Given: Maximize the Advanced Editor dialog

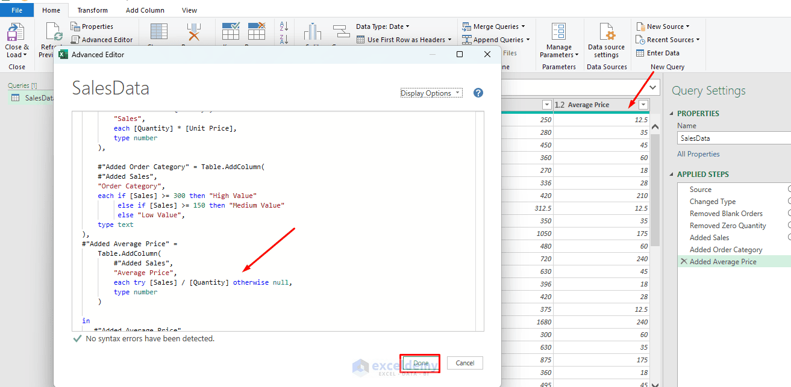Looking at the screenshot, I should 460,54.
